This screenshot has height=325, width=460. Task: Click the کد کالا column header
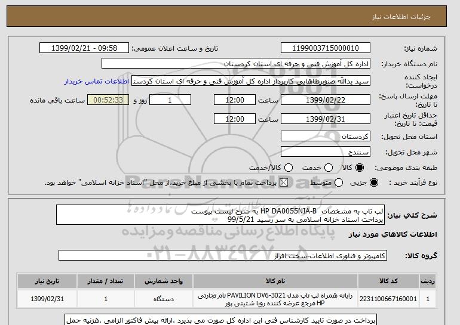coord(388,281)
